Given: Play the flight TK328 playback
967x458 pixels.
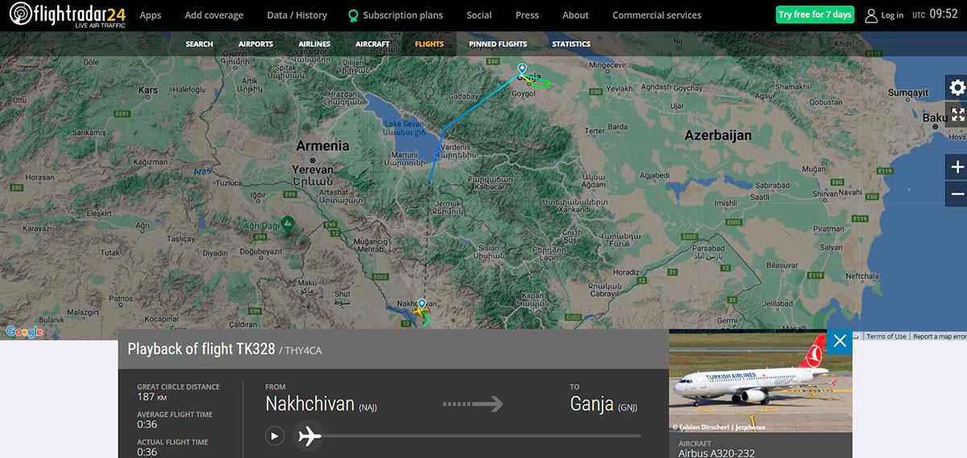Looking at the screenshot, I should point(275,435).
